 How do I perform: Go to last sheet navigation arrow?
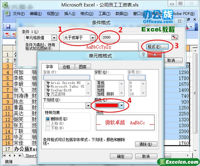[x=20, y=156]
